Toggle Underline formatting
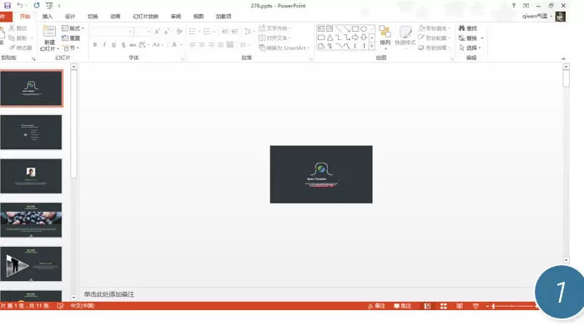Image resolution: width=584 pixels, height=331 pixels. (113, 45)
